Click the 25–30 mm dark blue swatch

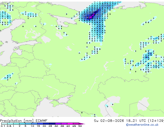[x=52, y=124]
